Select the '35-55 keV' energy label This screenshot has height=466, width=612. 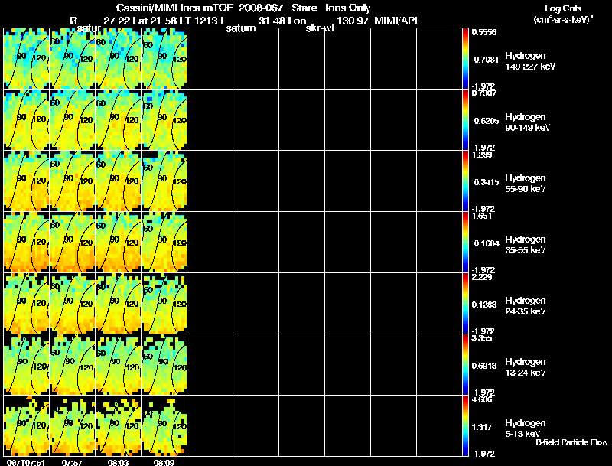(526, 250)
